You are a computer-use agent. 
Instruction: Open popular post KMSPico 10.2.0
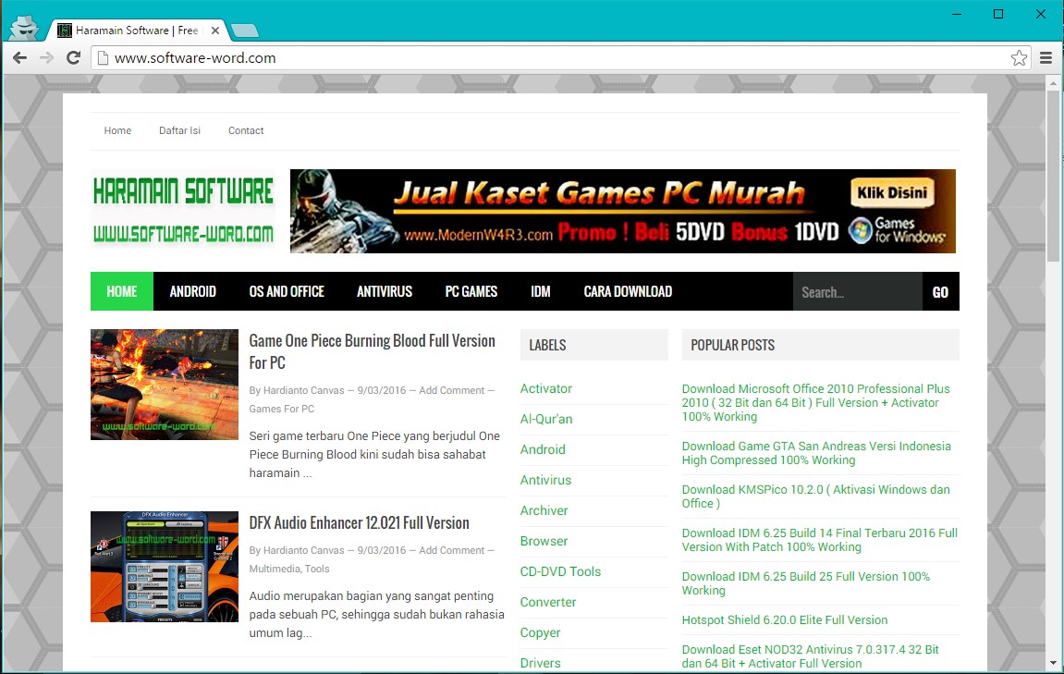point(815,496)
